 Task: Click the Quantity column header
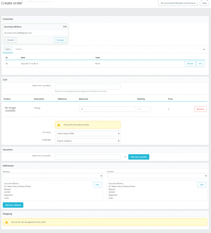pyautogui.click(x=141, y=99)
